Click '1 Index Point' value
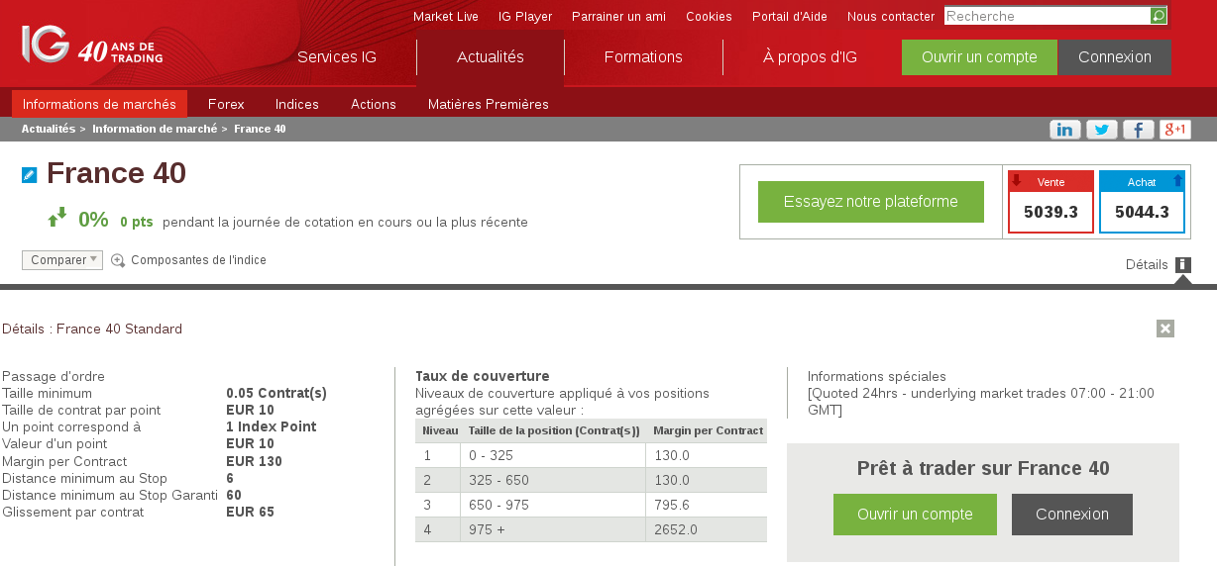1217x566 pixels. (272, 426)
